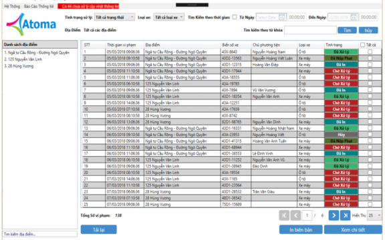Click the red unprocessed-updates notification
Image resolution: width=385 pixels, height=240 pixels.
(88, 6)
